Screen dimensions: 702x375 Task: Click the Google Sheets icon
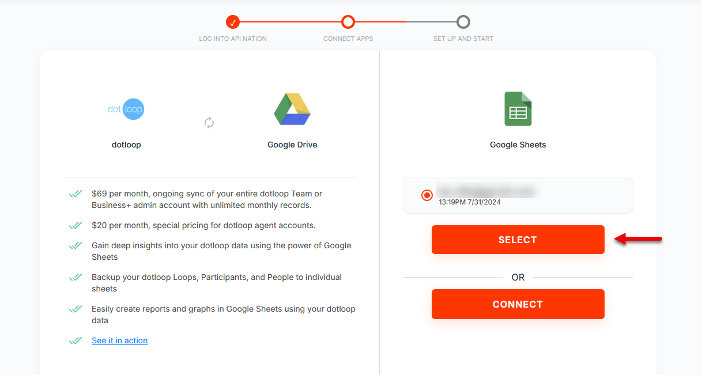tap(518, 109)
